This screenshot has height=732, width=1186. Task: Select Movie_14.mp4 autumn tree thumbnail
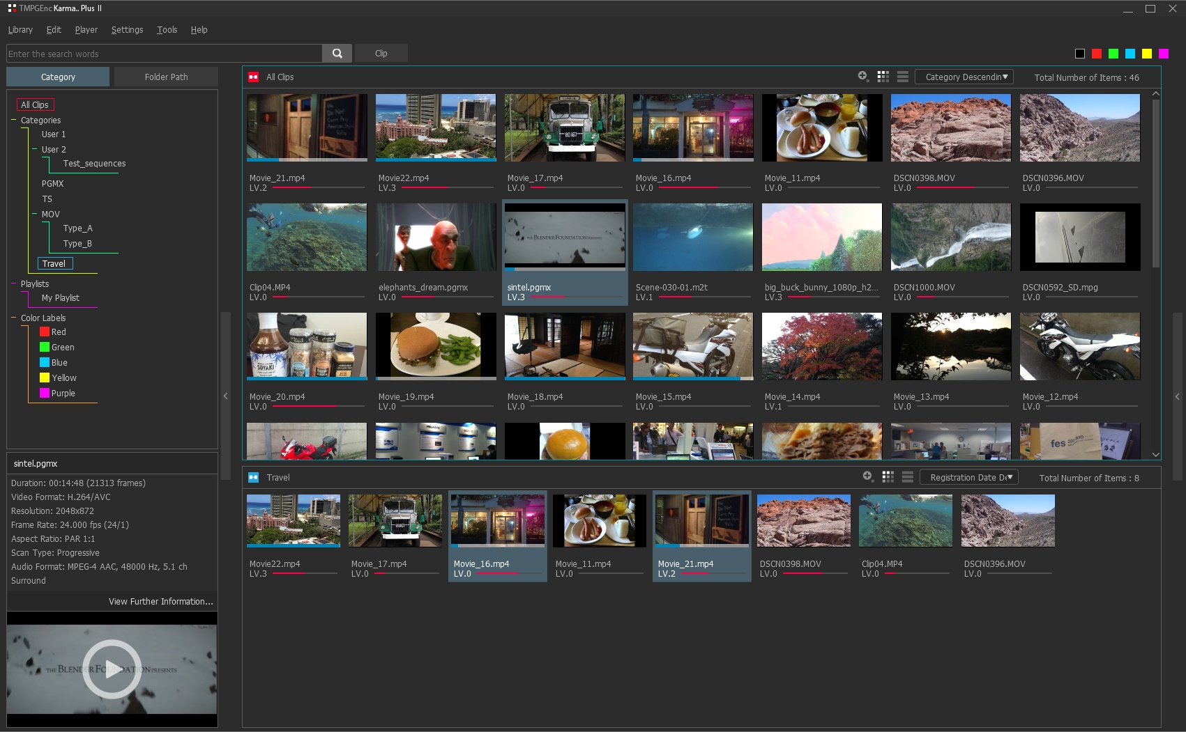(x=822, y=347)
